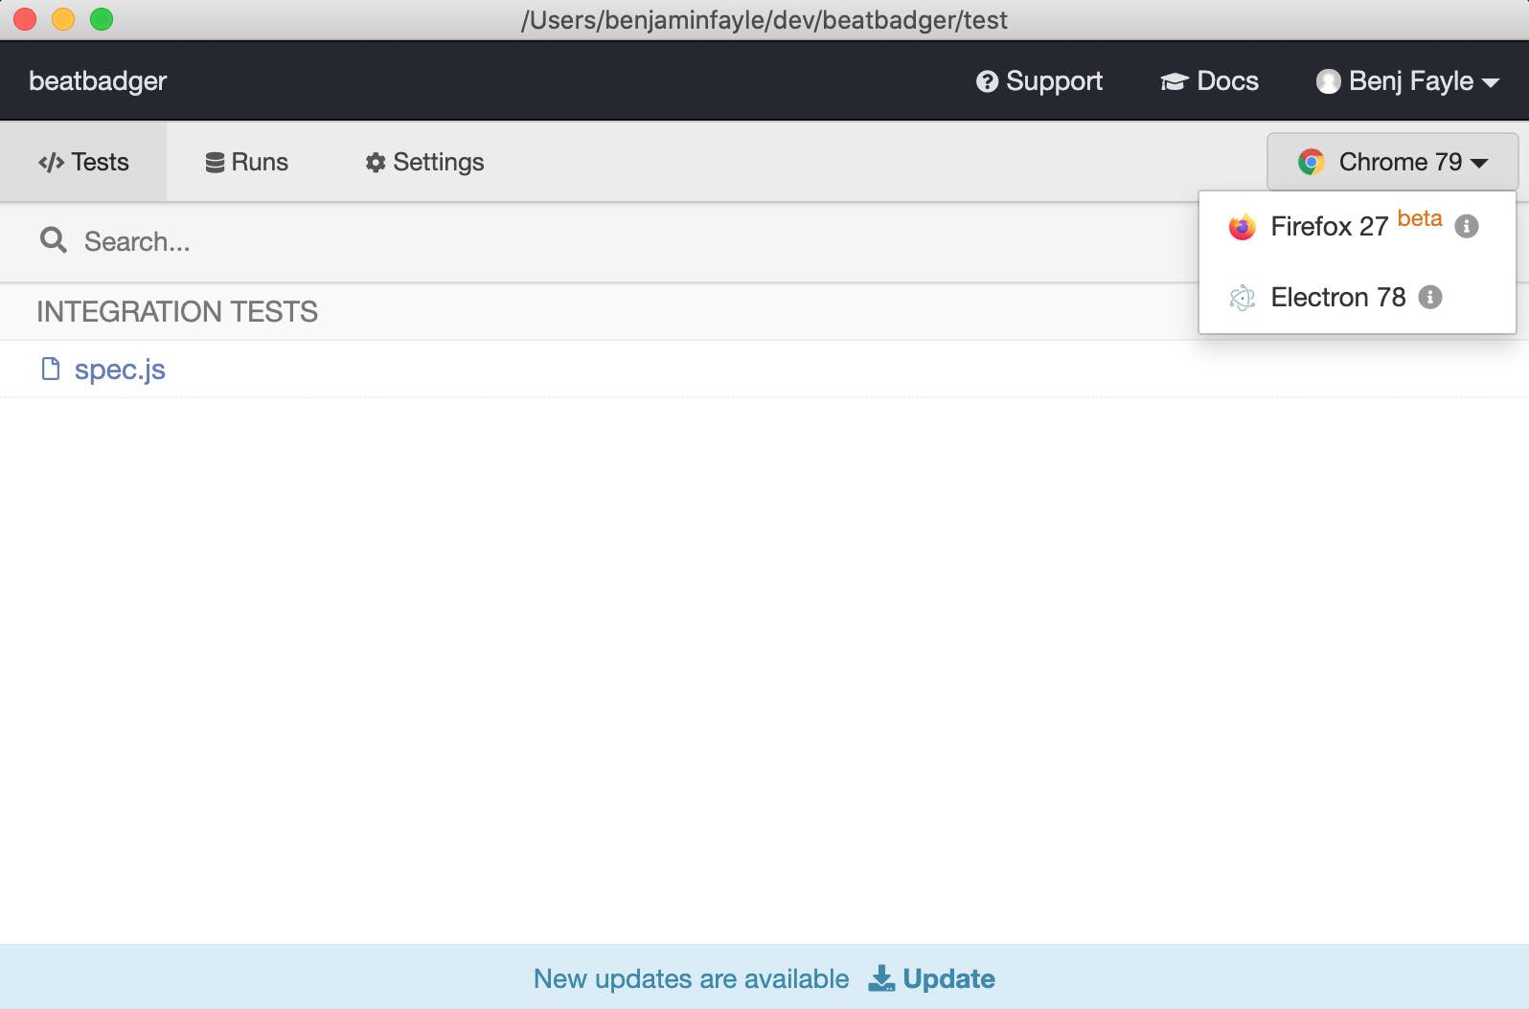Viewport: 1529px width, 1009px height.
Task: Click the info icon beside Electron 78
Action: pos(1429,298)
